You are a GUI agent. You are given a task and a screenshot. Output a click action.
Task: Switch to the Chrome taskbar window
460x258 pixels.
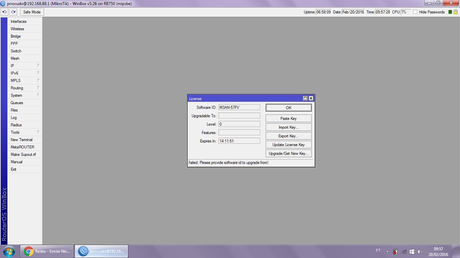(x=47, y=251)
